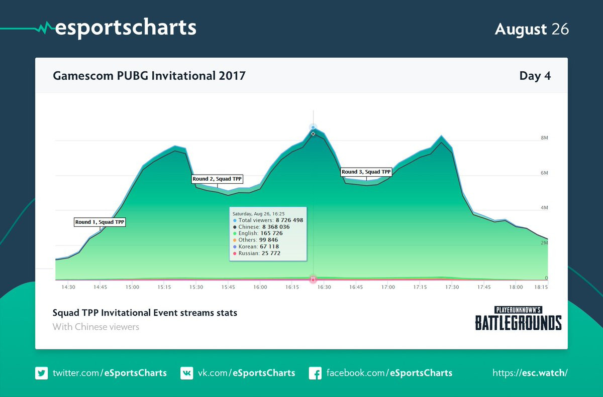
Task: Click the Korean value 67 118
Action: pyautogui.click(x=270, y=246)
